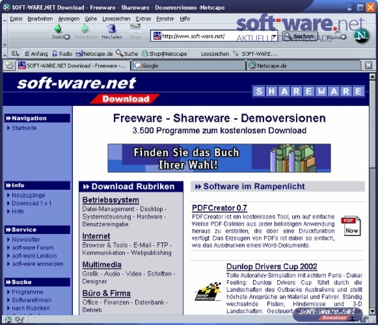Switch to the Google tab
Screen dimensions: 378x325
188,66
